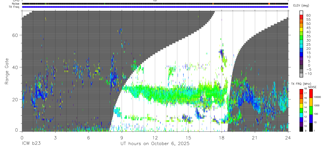The width and height of the screenshot is (324, 149).
Task: Click the yellow ELEV swatch between 40 and 45
Action: pos(301,29)
